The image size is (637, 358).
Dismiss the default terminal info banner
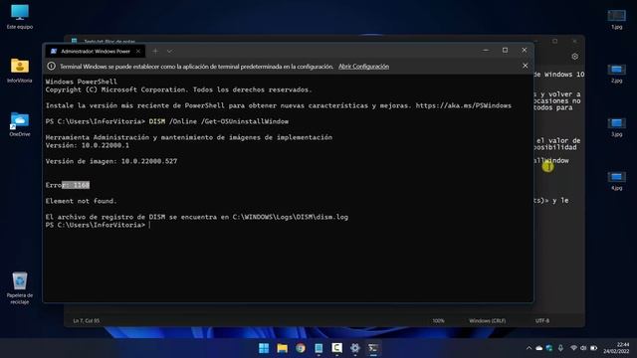(525, 66)
